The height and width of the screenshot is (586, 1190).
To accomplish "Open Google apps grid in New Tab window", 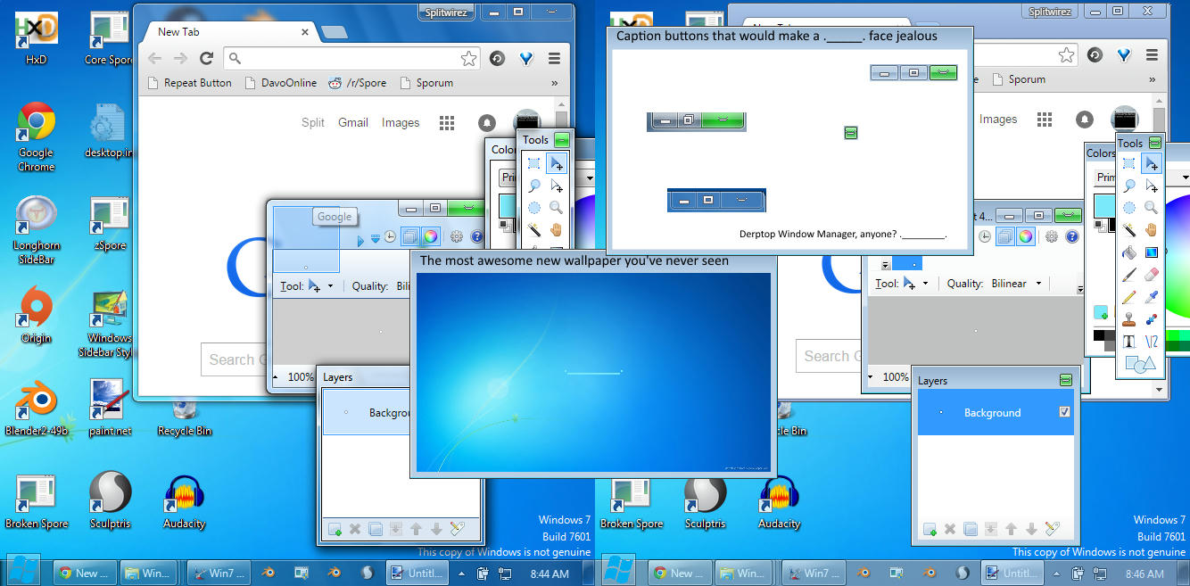I will tap(447, 122).
